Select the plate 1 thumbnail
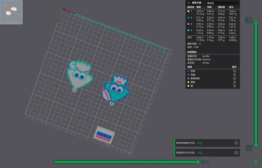Viewport: 262px width, 168px height. tap(11, 11)
